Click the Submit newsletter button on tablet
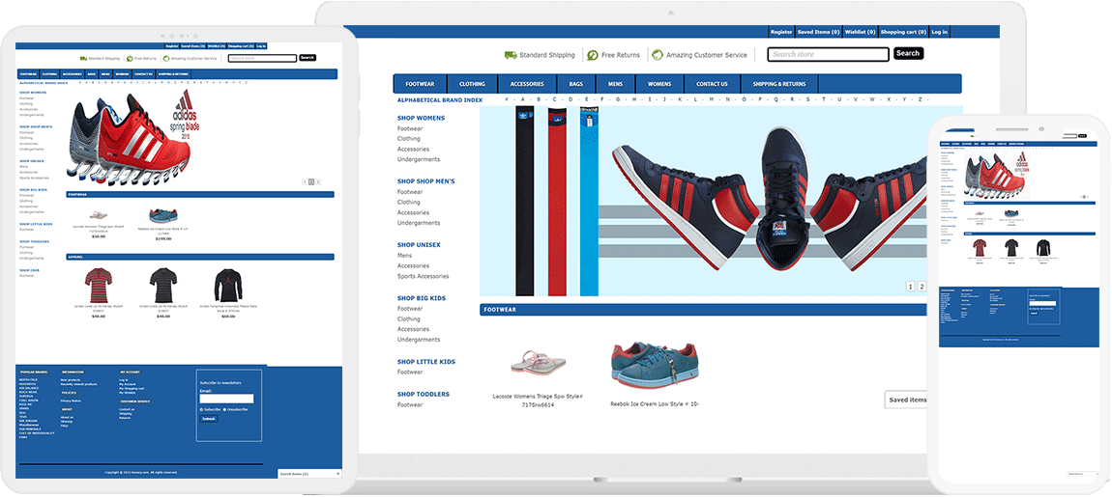The height and width of the screenshot is (497, 1112). [208, 419]
